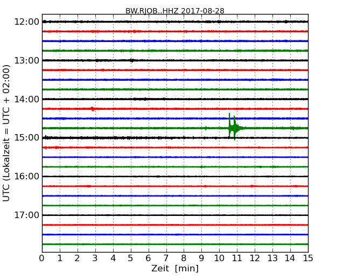Select the 12:00 time axis label
The width and height of the screenshot is (350, 280).
27,22
